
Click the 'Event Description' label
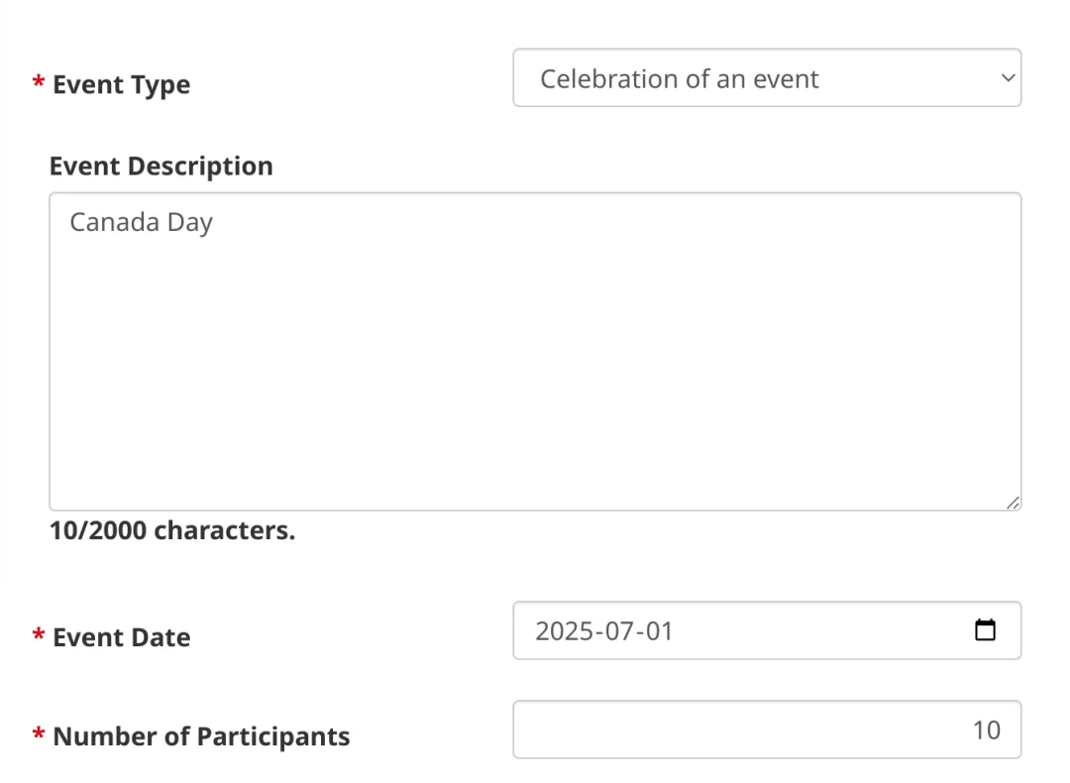click(160, 166)
